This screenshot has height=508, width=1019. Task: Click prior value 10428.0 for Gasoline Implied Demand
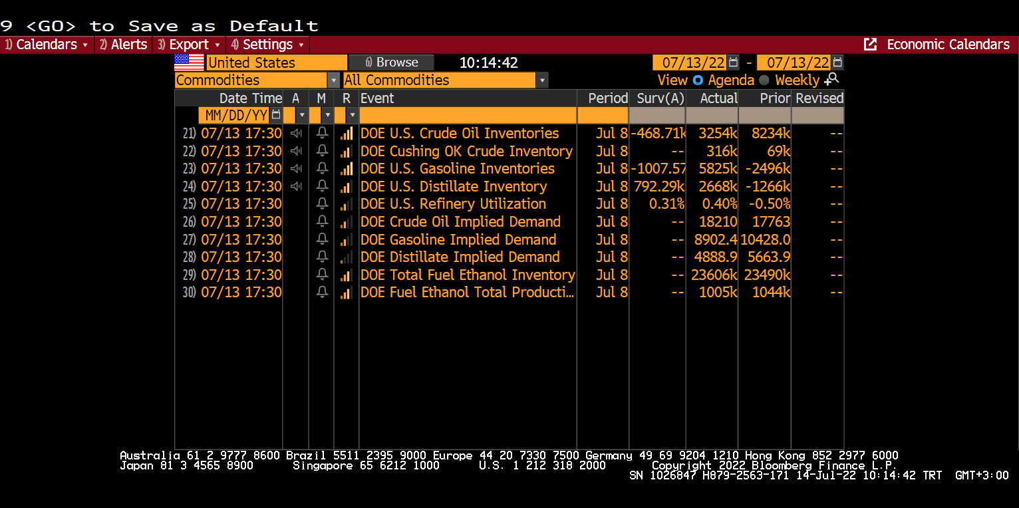tap(766, 239)
